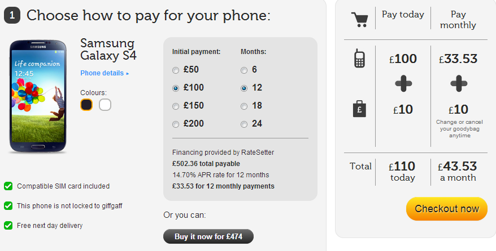Click the shopping cart icon
The height and width of the screenshot is (251, 496).
[360, 19]
